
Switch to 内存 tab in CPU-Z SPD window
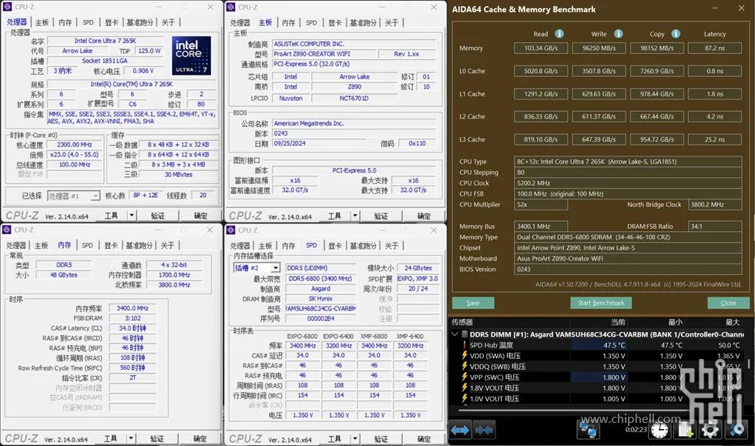click(288, 246)
